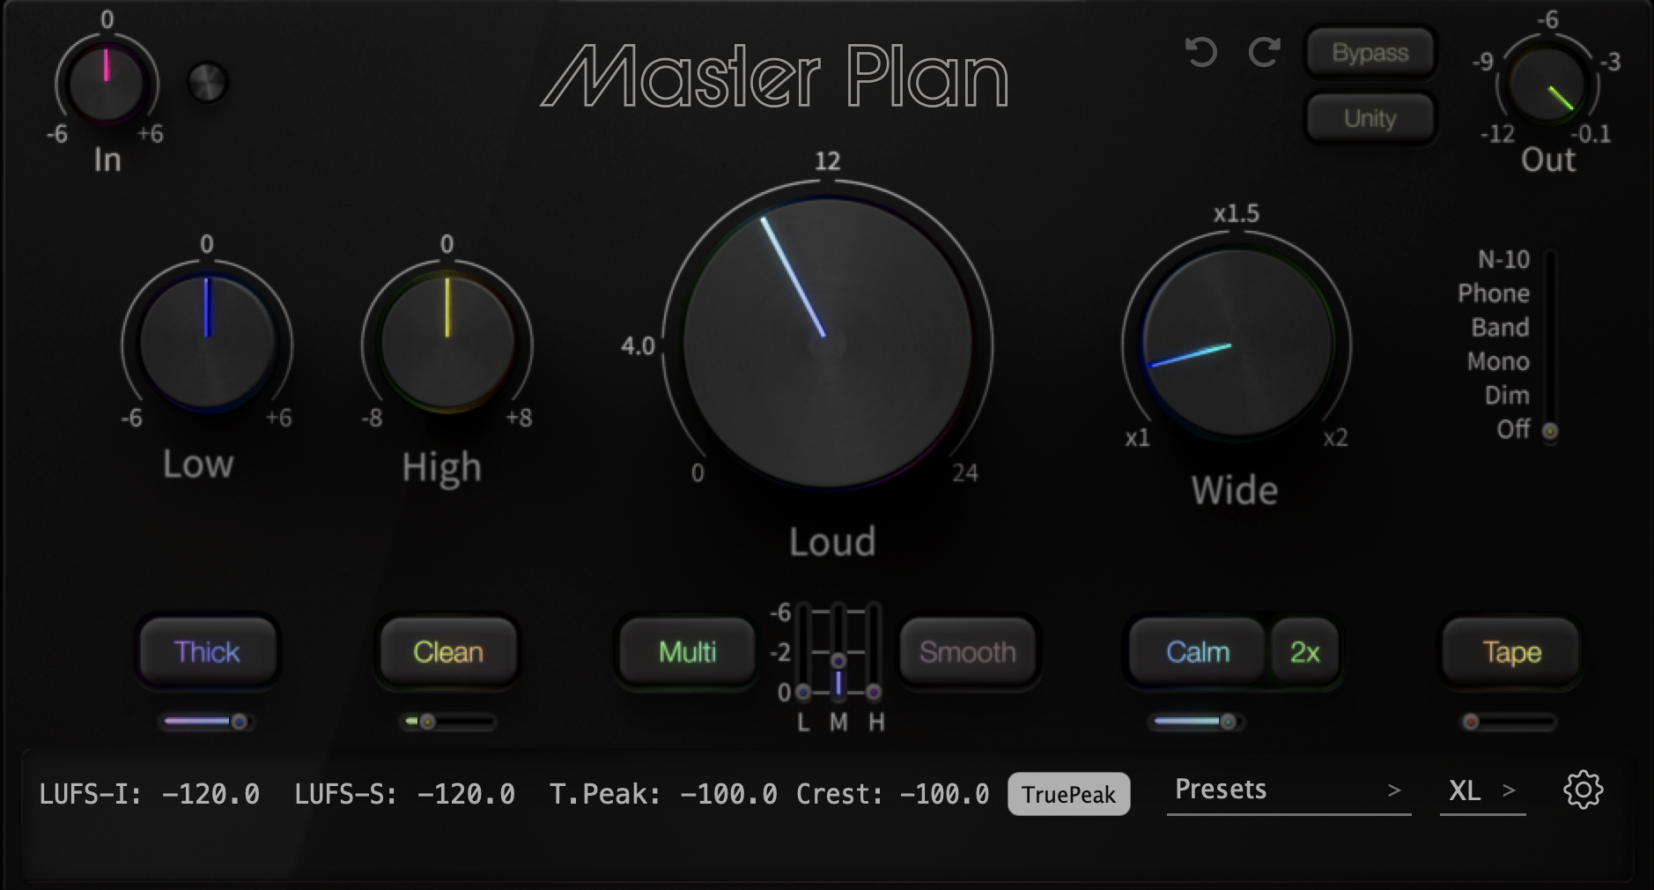Click the H band level slider
Viewport: 1654px width, 890px height.
874,651
